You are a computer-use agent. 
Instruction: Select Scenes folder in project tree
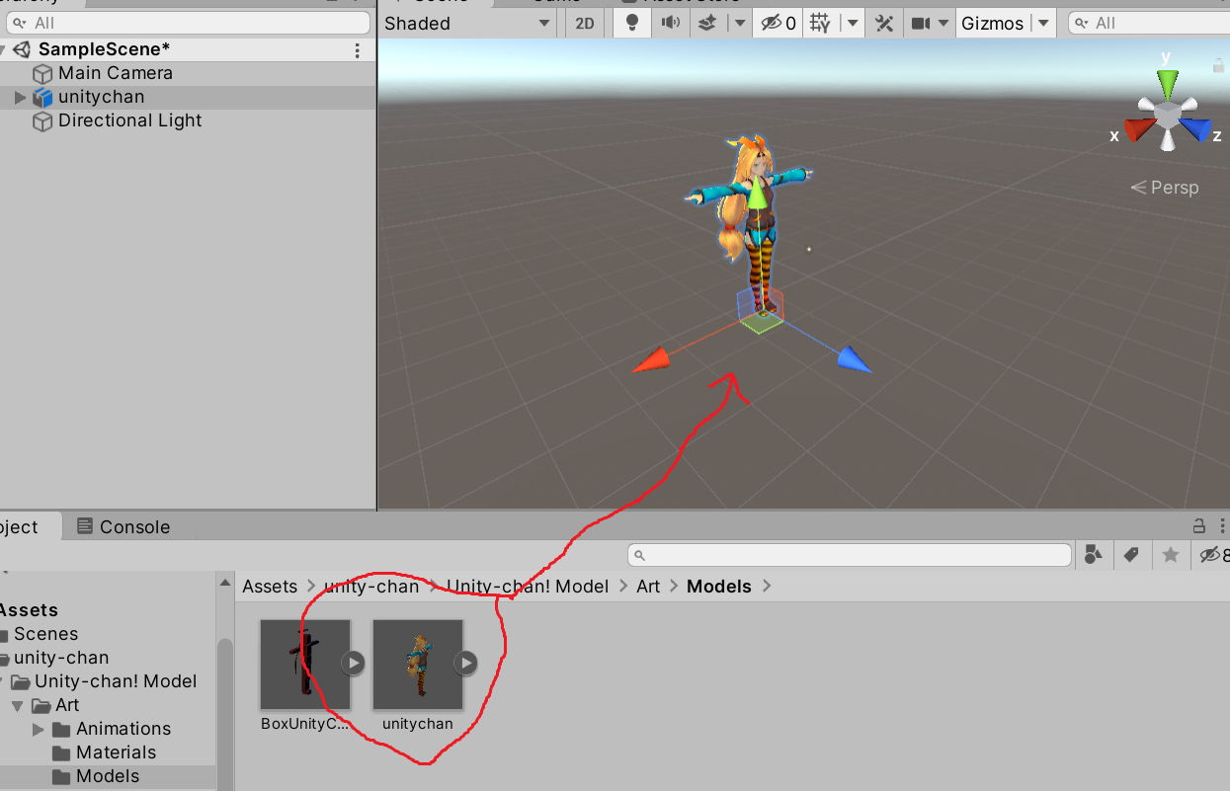45,634
